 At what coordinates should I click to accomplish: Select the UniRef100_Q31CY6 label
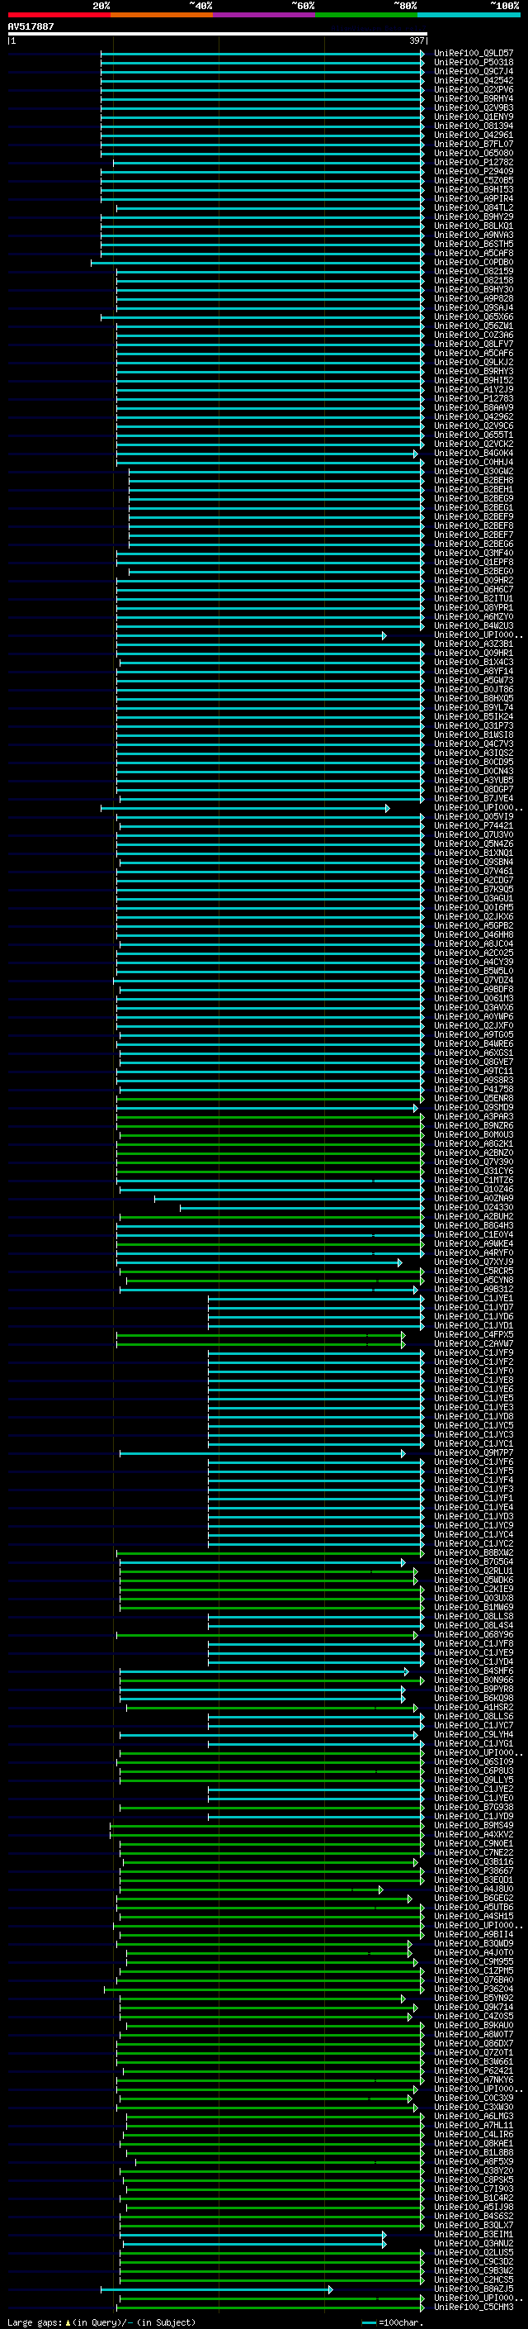coord(473,1171)
